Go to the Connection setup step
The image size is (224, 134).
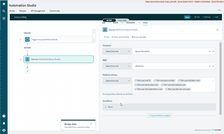131,23
